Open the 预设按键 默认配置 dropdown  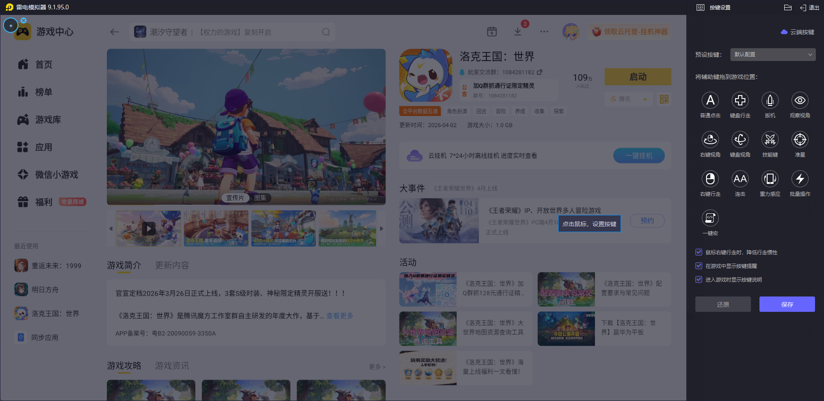click(x=773, y=55)
